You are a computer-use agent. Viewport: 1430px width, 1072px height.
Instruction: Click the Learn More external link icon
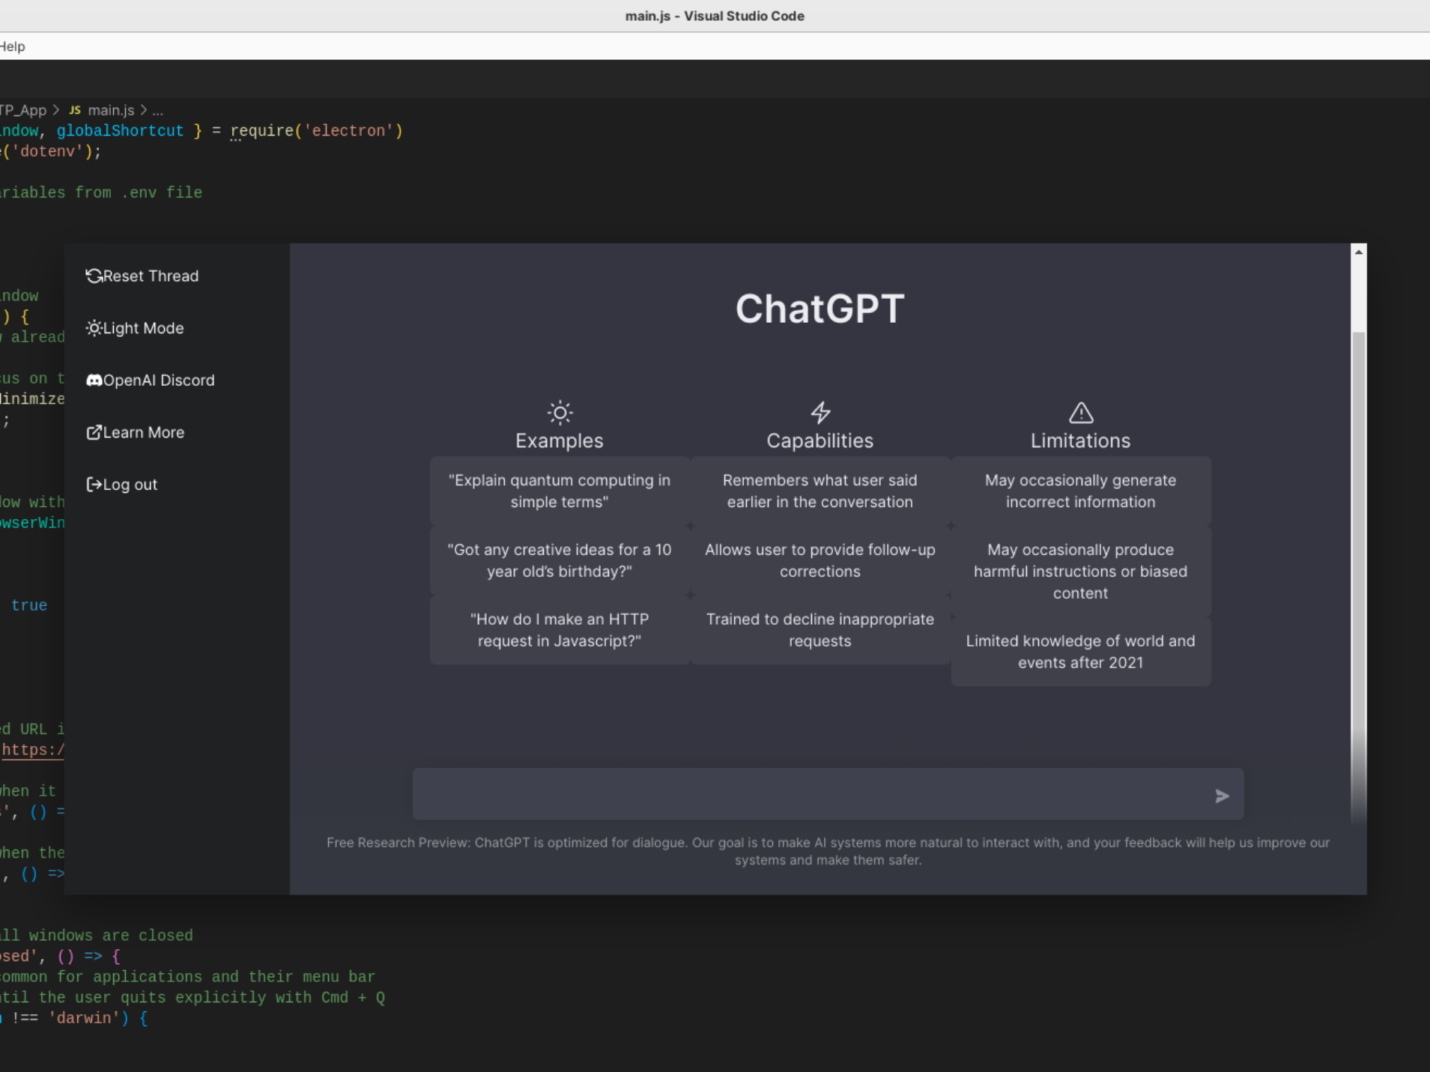click(x=94, y=432)
